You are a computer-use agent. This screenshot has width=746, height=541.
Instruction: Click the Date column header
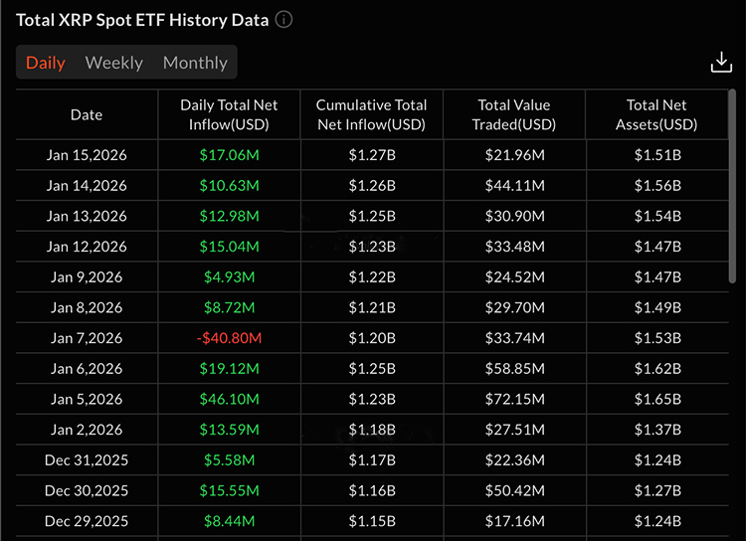[87, 114]
